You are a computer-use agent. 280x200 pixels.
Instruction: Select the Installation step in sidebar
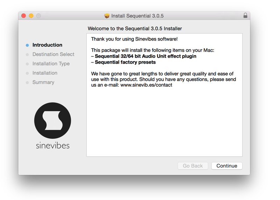(x=45, y=73)
